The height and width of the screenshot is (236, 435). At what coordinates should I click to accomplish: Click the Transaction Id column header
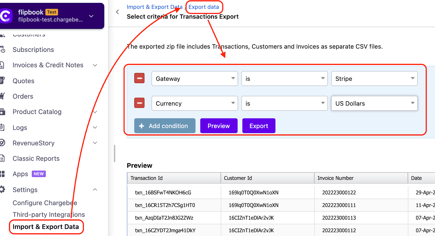(x=174, y=178)
